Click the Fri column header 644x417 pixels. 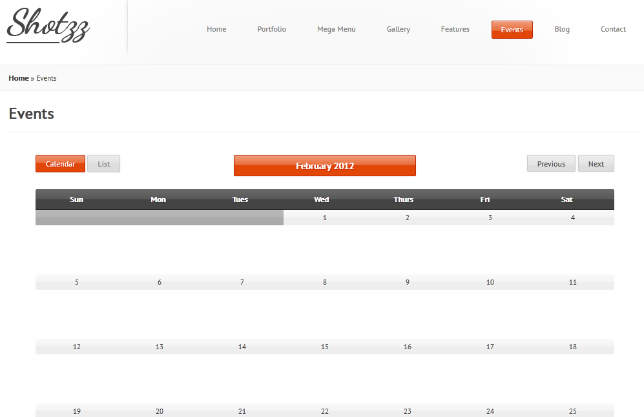pos(485,199)
